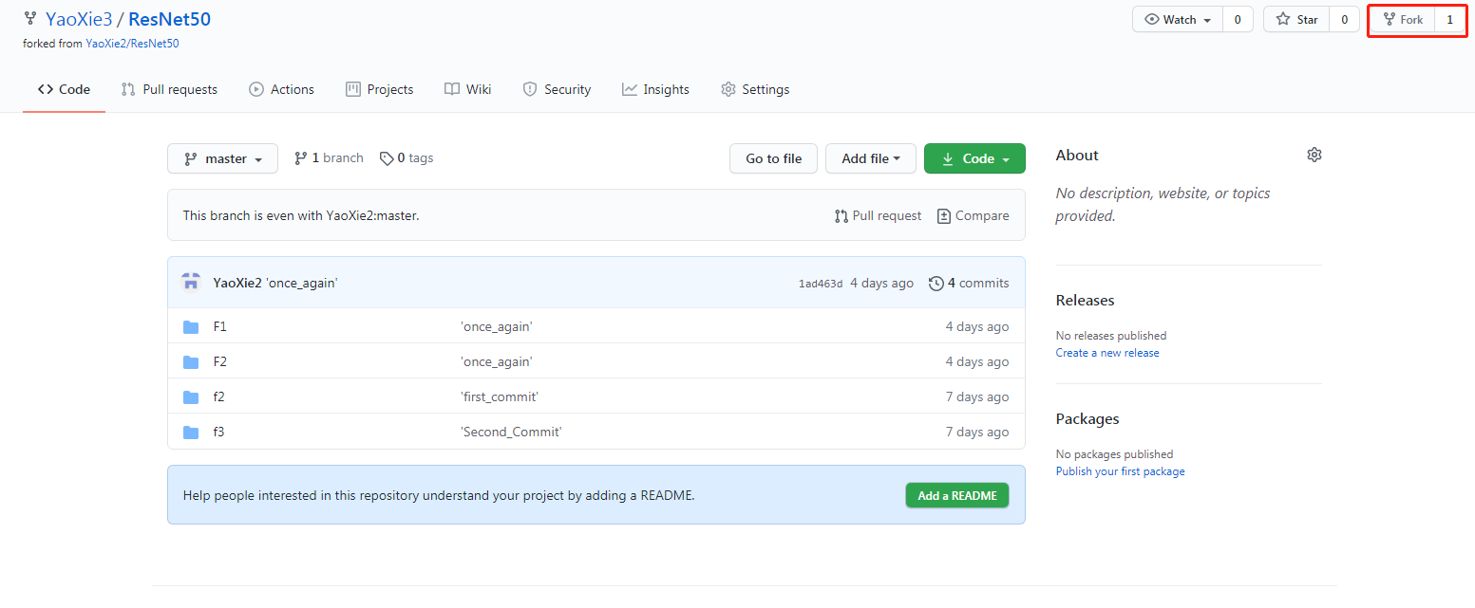
Task: Click the YaoXie2 avatar in the commit row
Action: click(191, 283)
